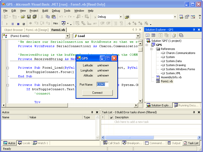Open the Breakpoints window toolbar icon

pos(63,24)
